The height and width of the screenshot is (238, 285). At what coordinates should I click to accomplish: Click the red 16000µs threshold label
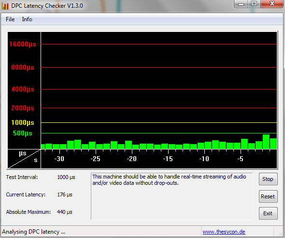tap(23, 44)
